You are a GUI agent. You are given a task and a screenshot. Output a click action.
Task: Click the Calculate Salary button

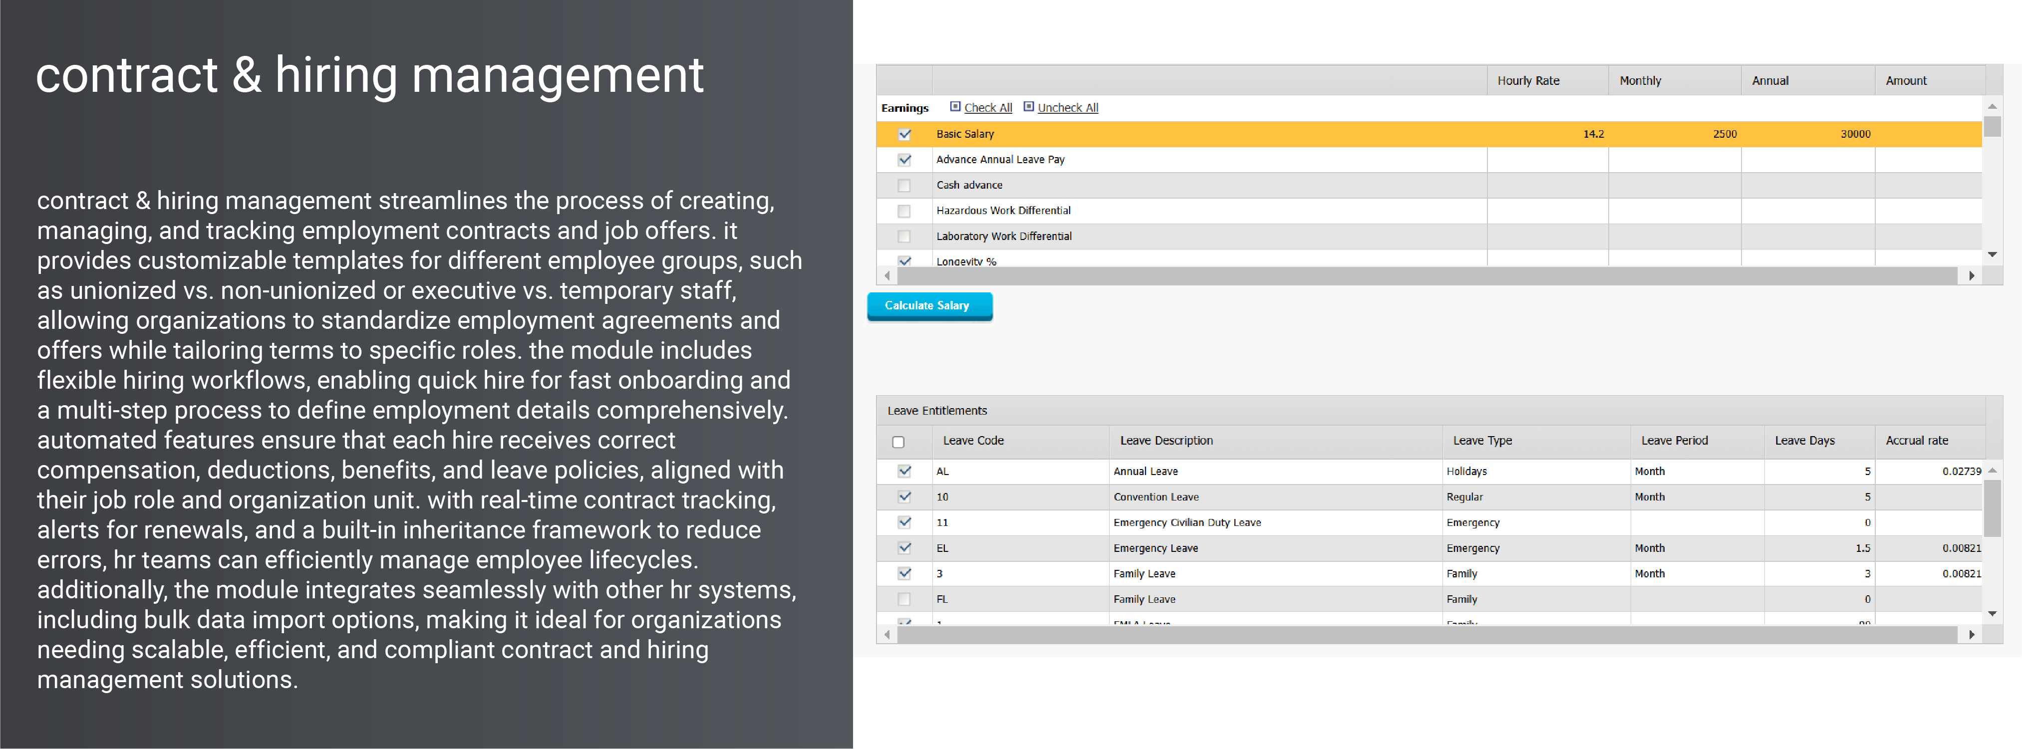(929, 305)
